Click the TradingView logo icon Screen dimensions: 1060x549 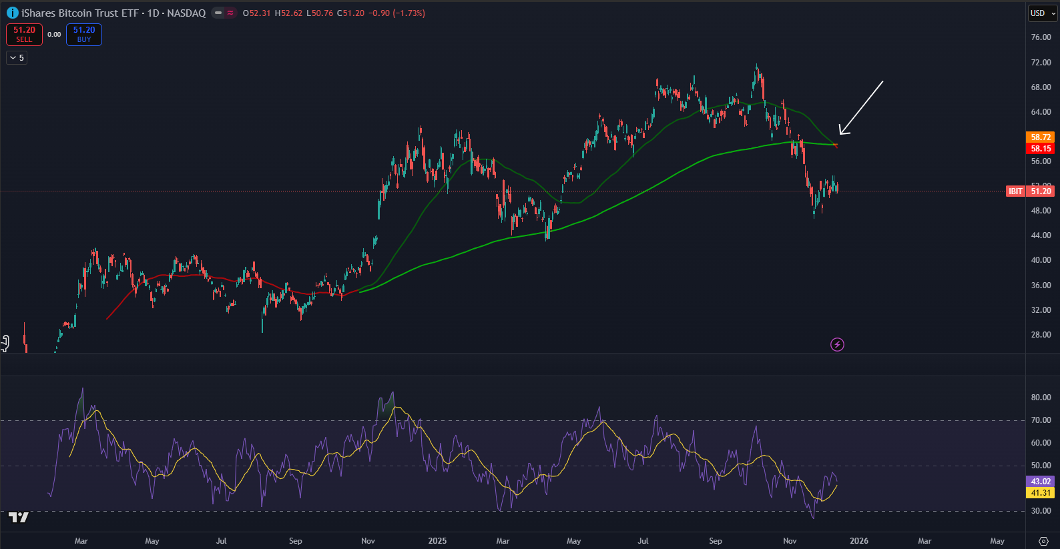[18, 518]
